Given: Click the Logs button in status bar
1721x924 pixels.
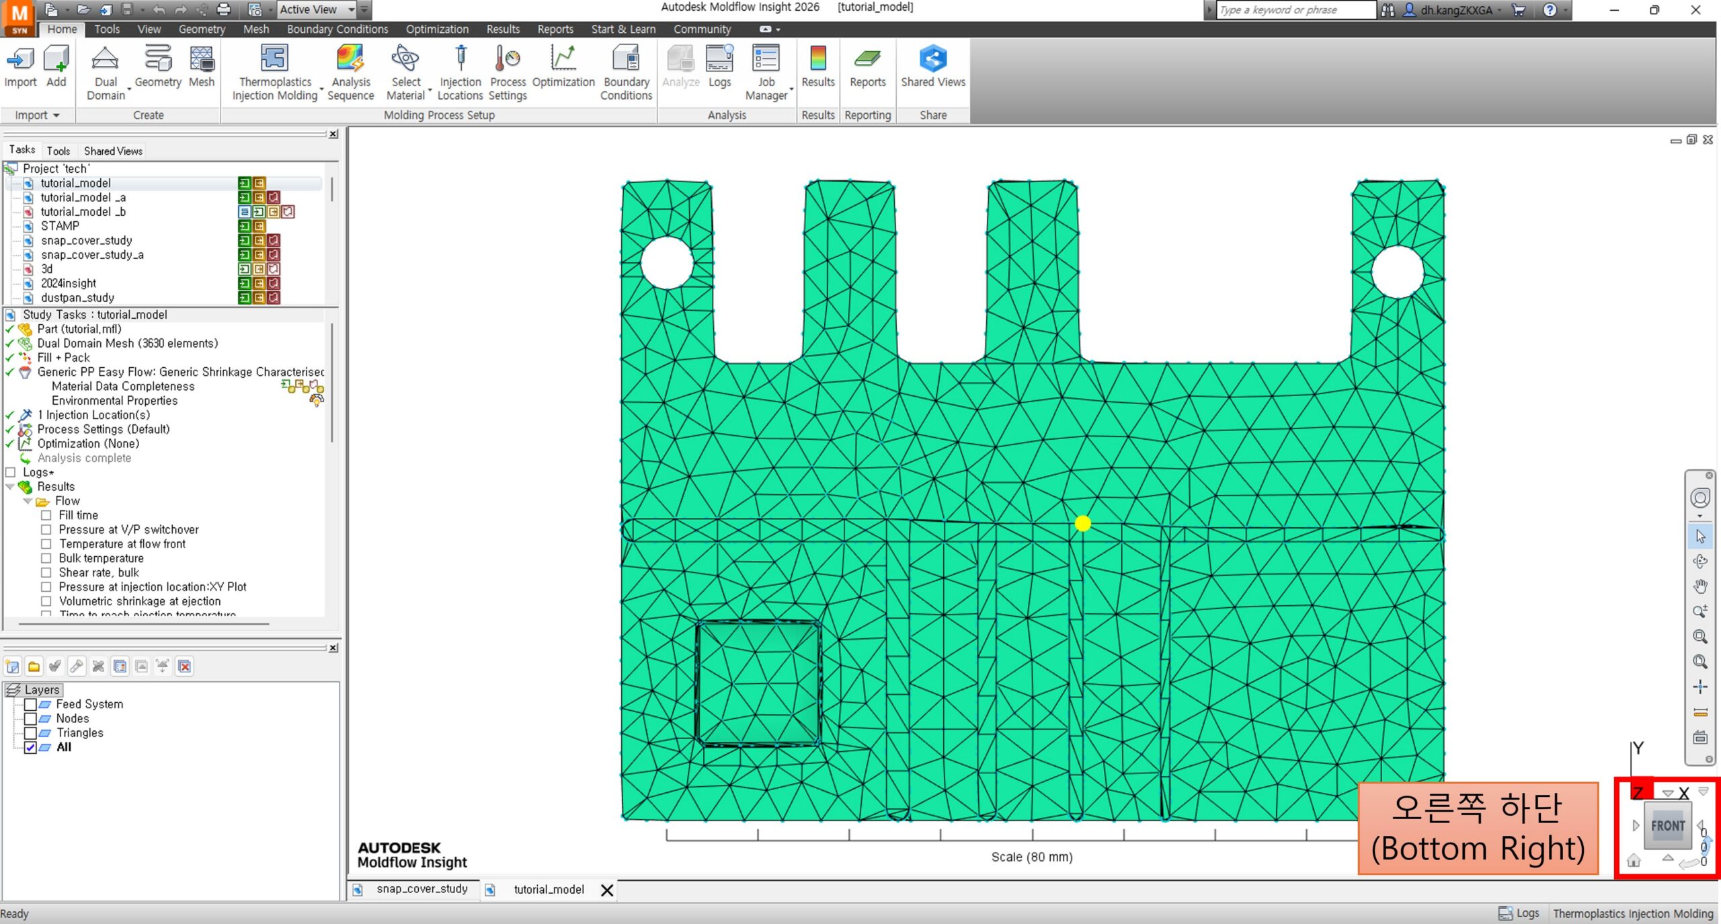Looking at the screenshot, I should [x=1519, y=913].
